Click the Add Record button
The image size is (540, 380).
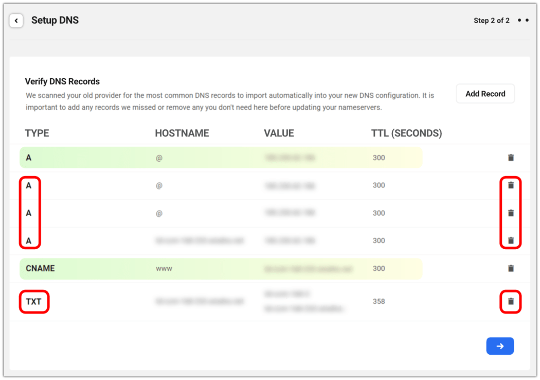point(485,93)
